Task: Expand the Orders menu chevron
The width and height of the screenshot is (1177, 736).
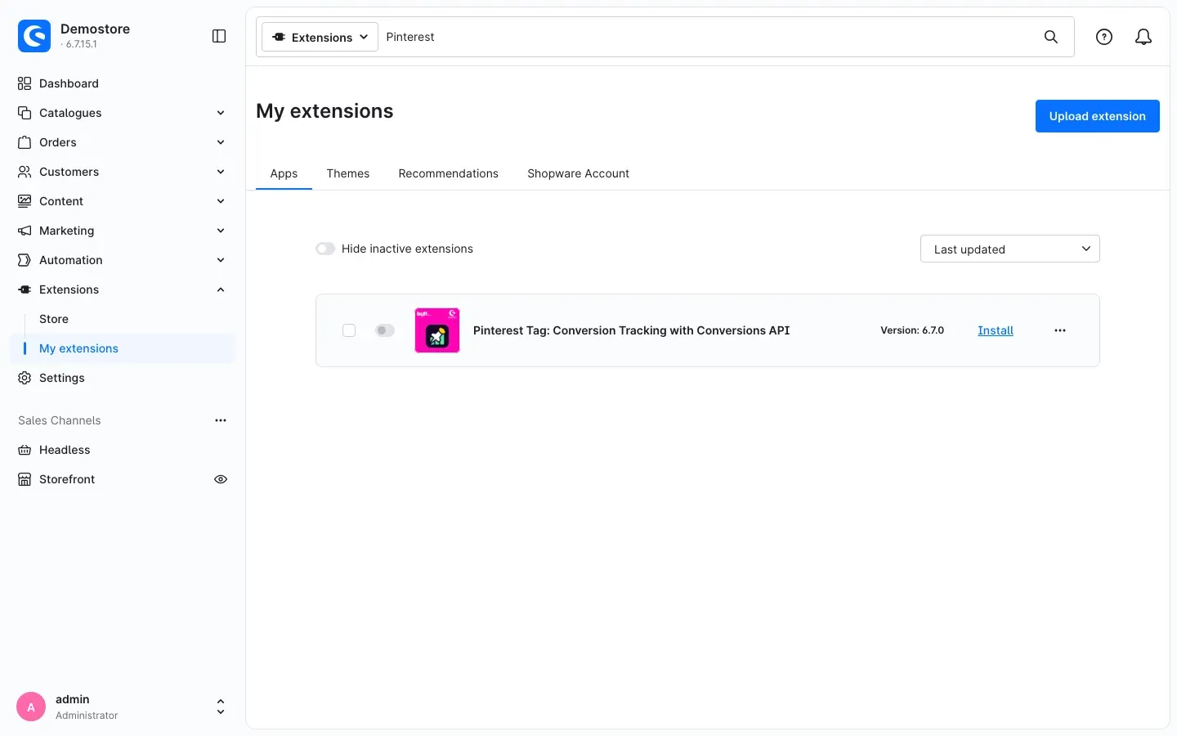Action: [x=221, y=142]
